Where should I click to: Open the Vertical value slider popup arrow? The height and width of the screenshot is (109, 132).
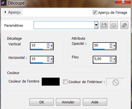click(51, 46)
